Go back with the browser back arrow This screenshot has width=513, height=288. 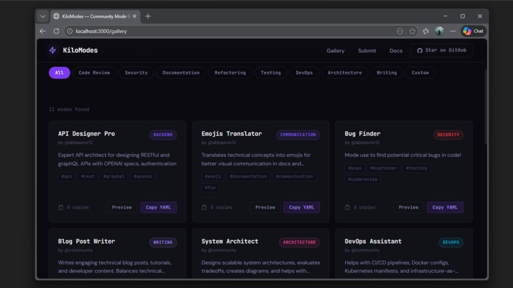43,31
